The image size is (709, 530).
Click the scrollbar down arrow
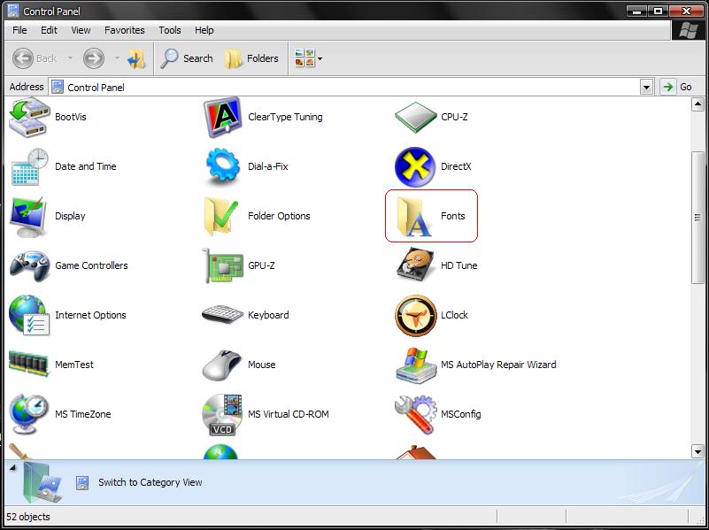(697, 451)
